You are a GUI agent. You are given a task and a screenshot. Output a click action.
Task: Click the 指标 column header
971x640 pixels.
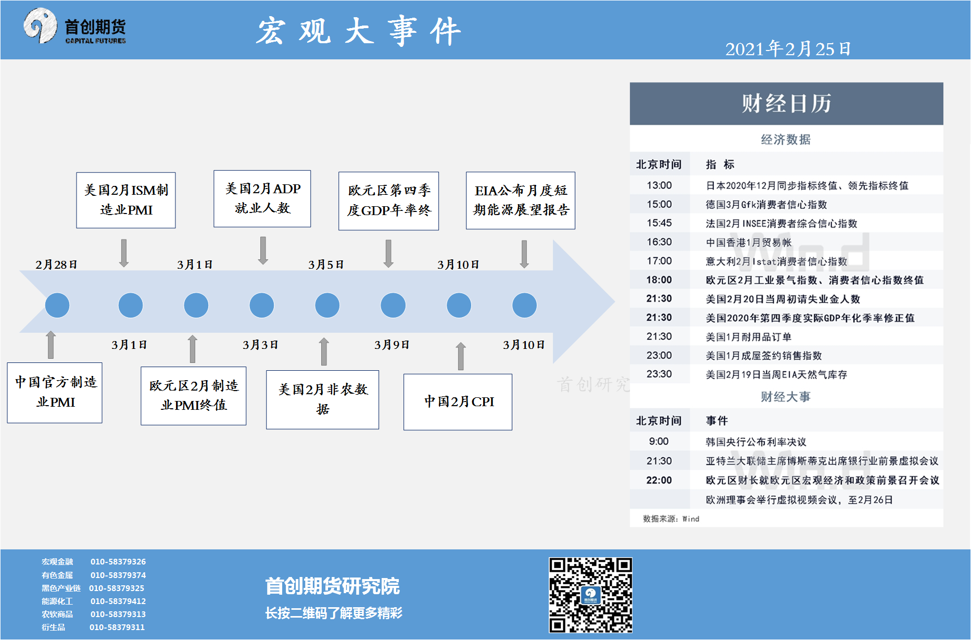tap(720, 165)
